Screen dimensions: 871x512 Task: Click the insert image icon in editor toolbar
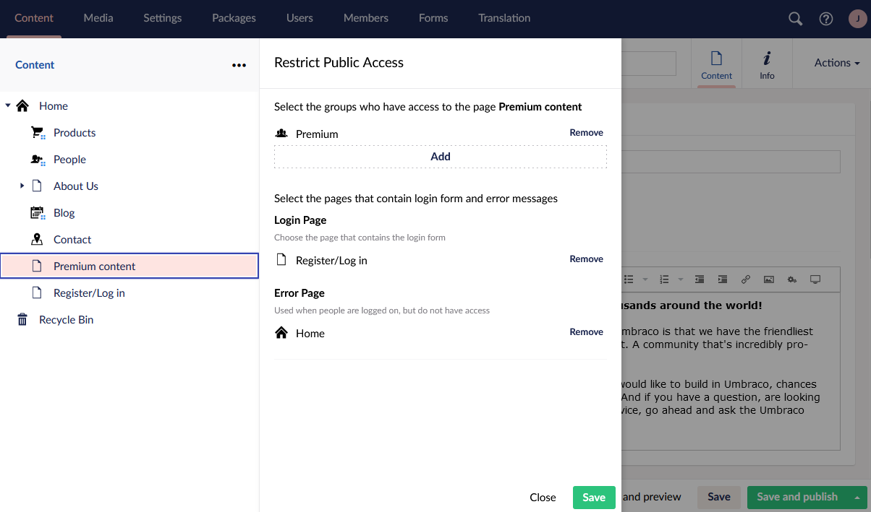point(769,279)
